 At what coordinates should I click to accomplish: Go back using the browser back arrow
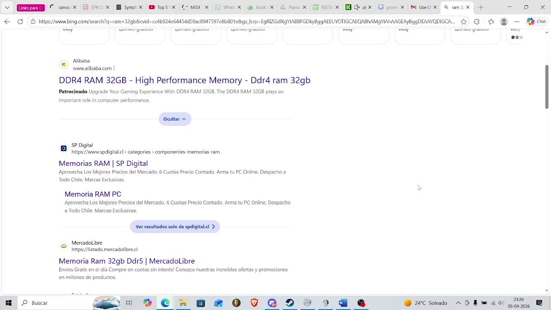[7, 22]
